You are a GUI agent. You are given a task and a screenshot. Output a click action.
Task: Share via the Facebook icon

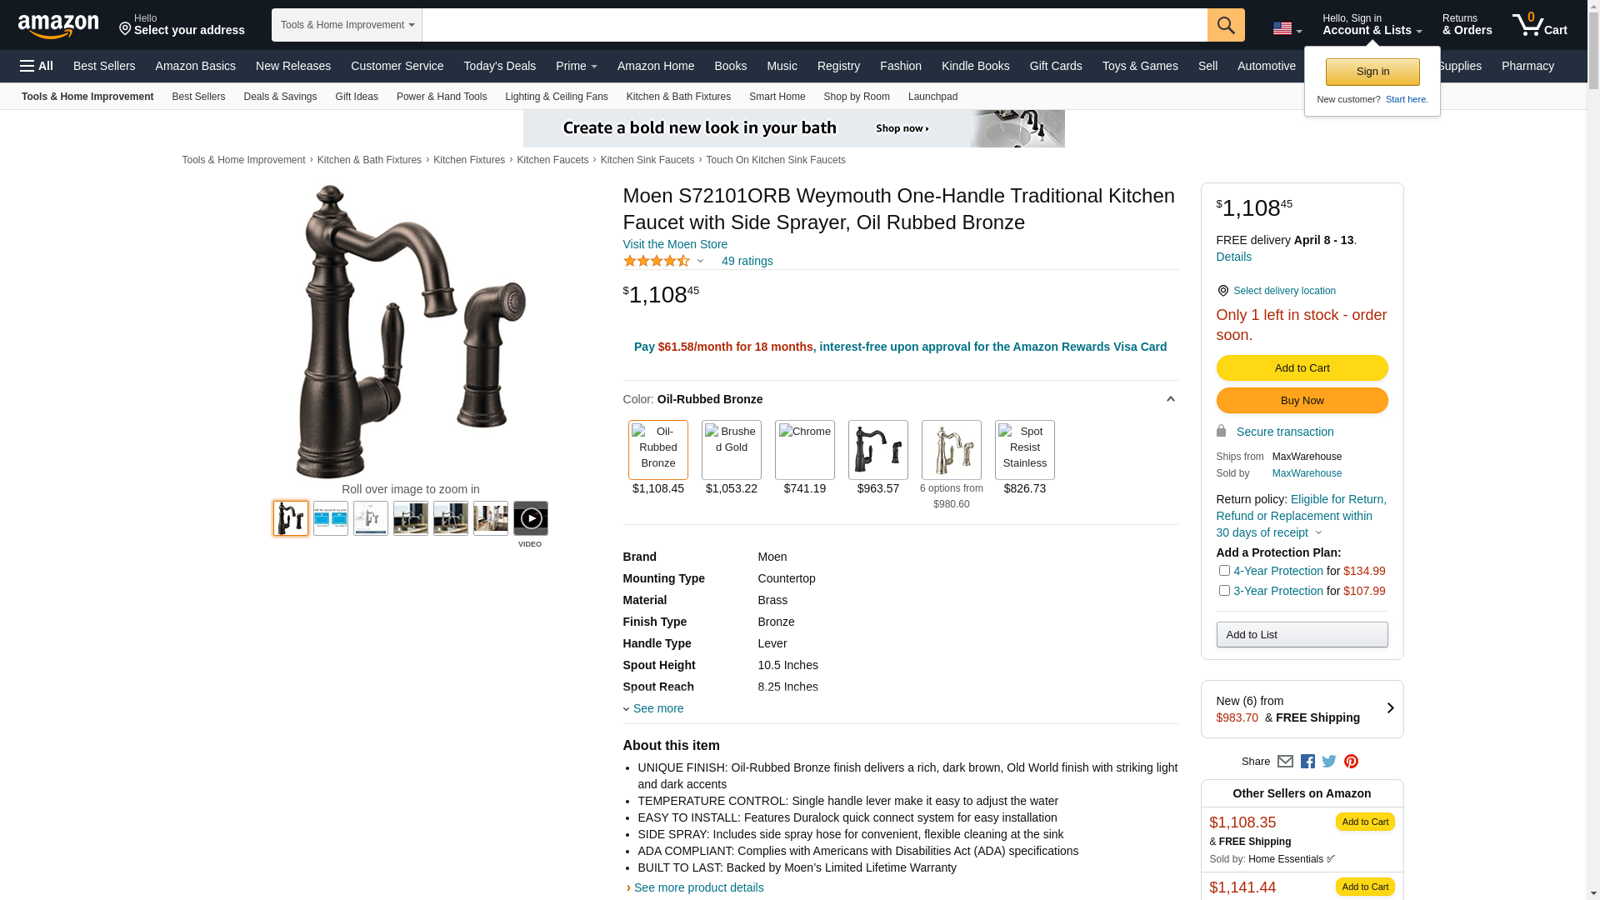(1307, 762)
